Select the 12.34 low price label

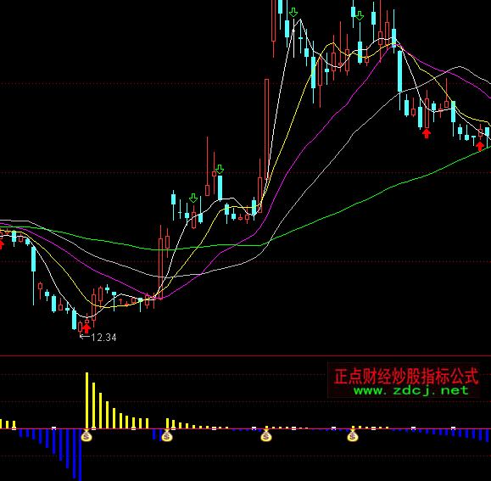click(x=103, y=338)
